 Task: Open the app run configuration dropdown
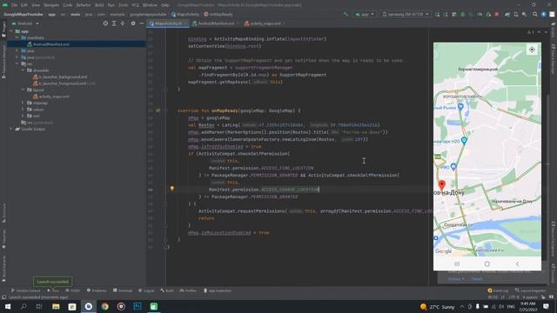[365, 14]
